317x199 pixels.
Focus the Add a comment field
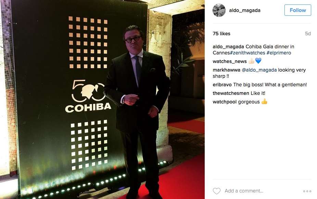tap(262, 191)
